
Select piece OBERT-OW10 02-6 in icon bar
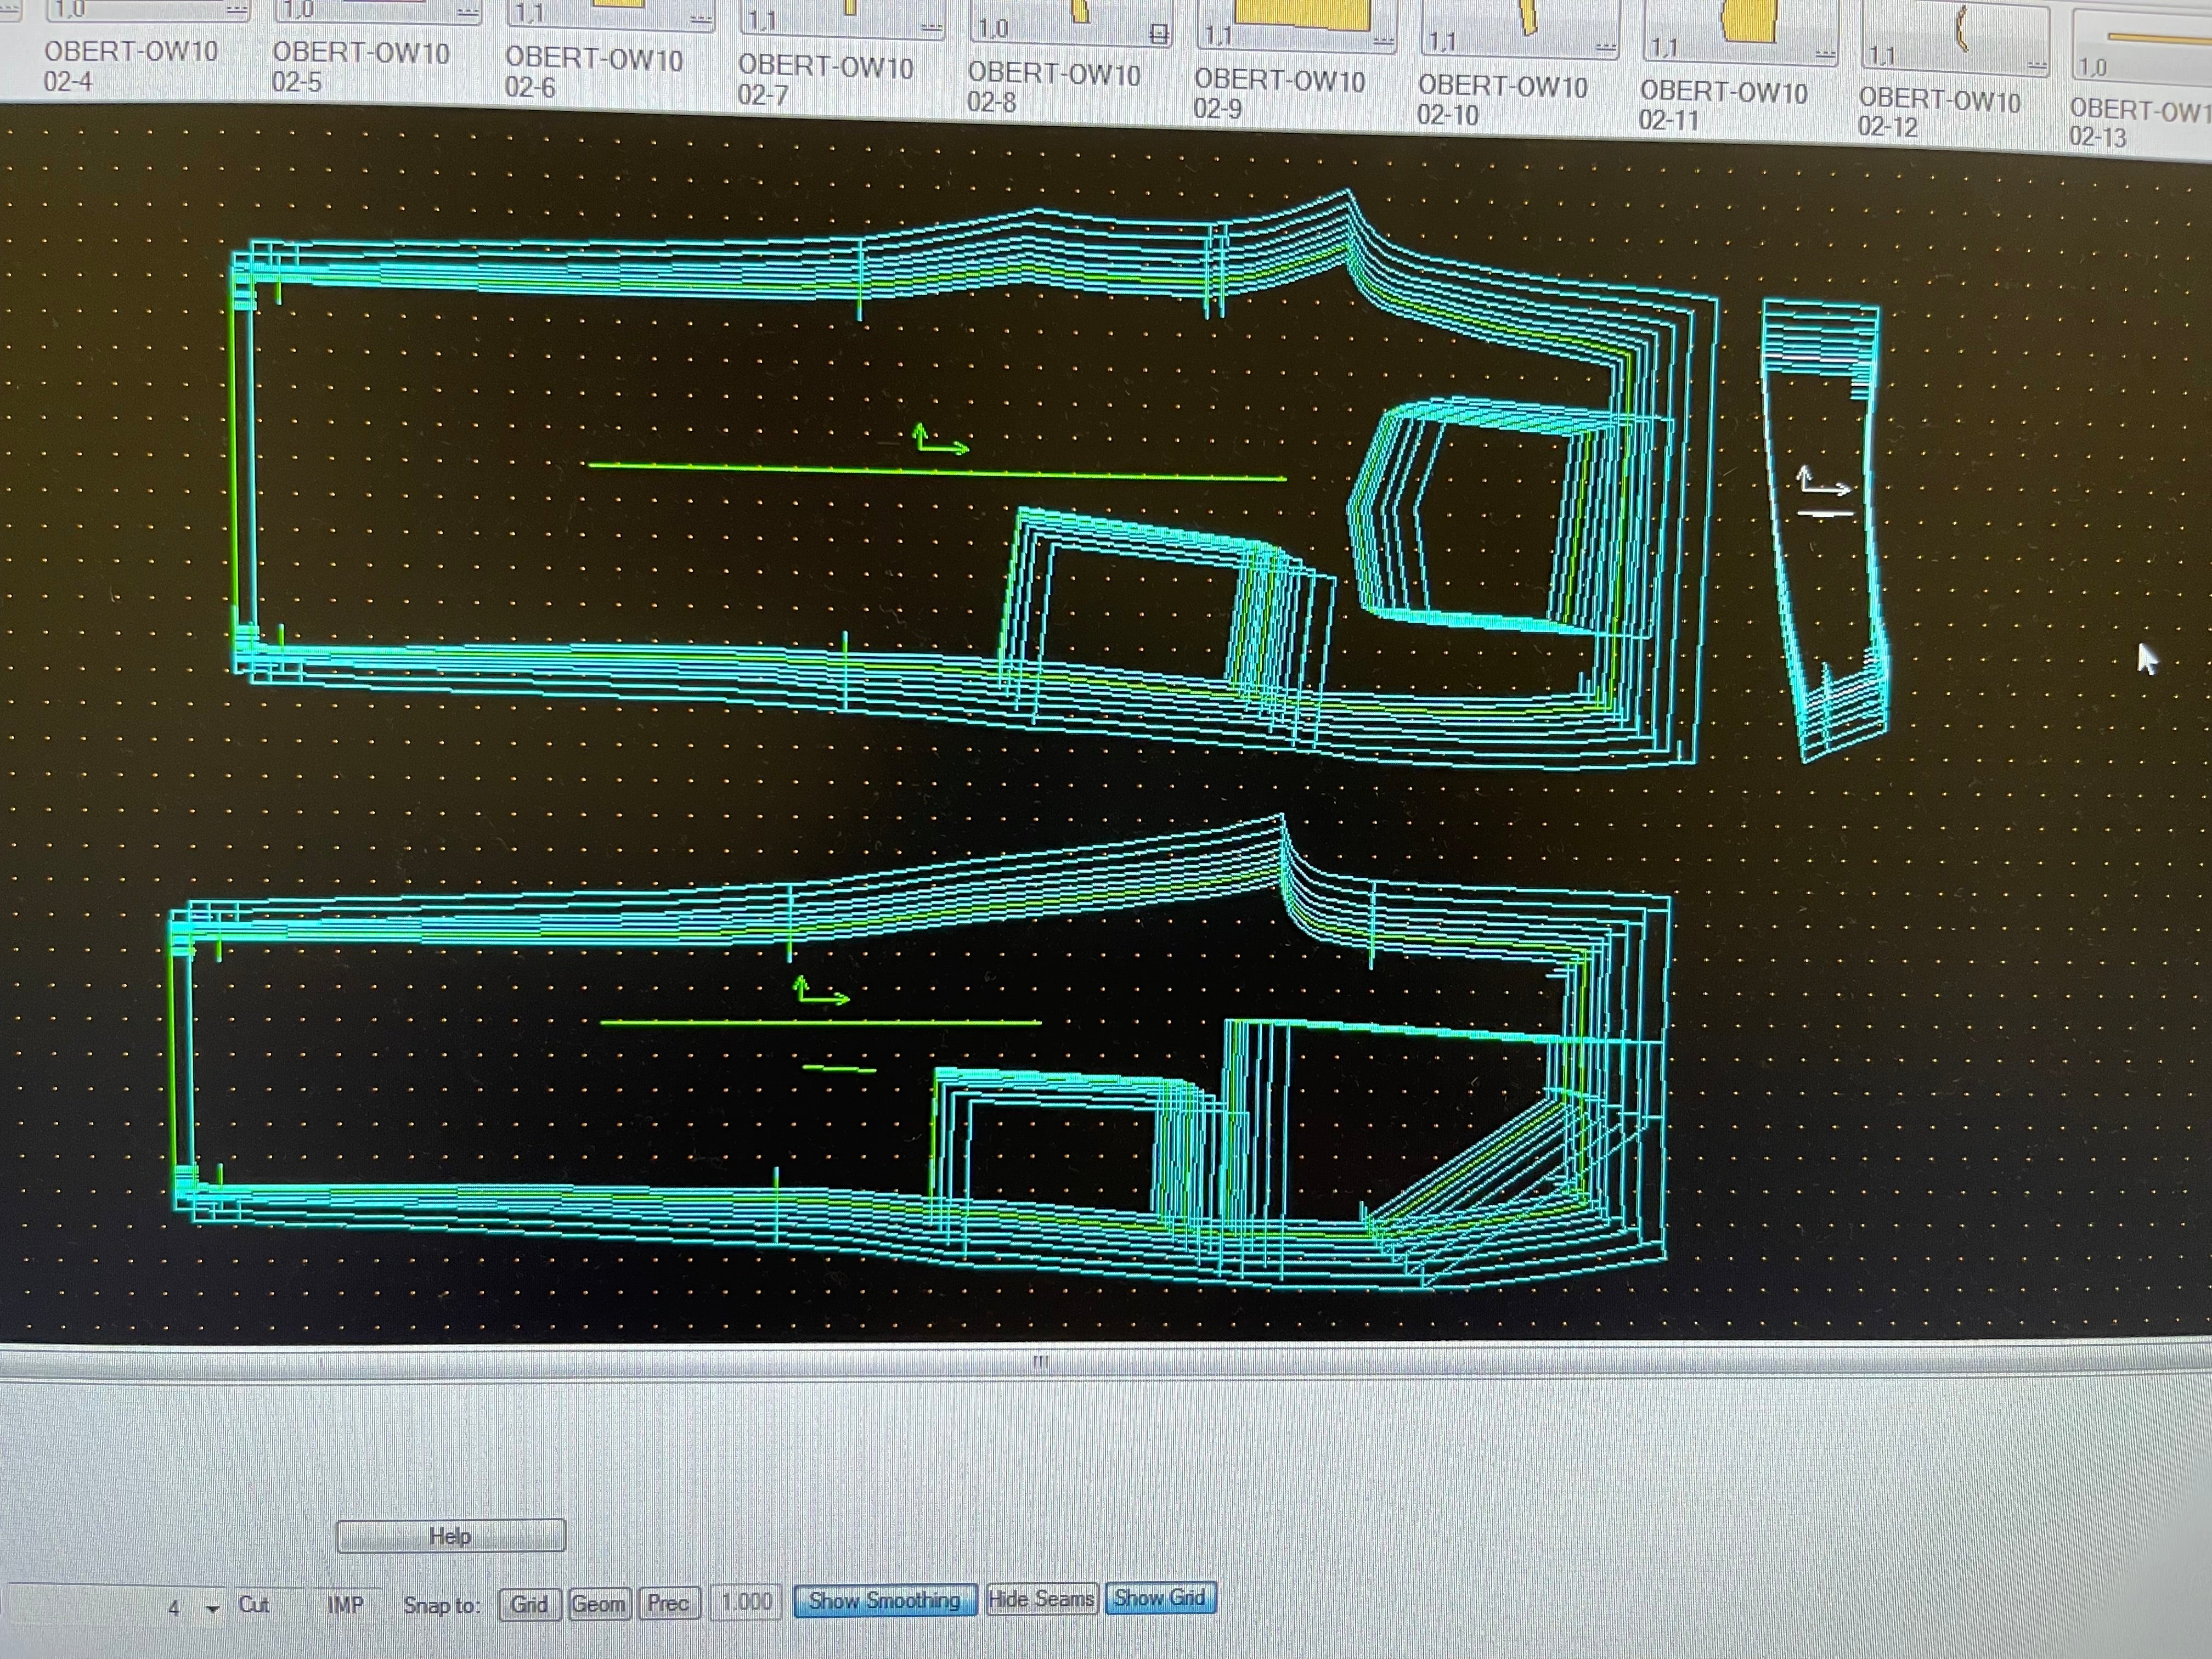(593, 73)
